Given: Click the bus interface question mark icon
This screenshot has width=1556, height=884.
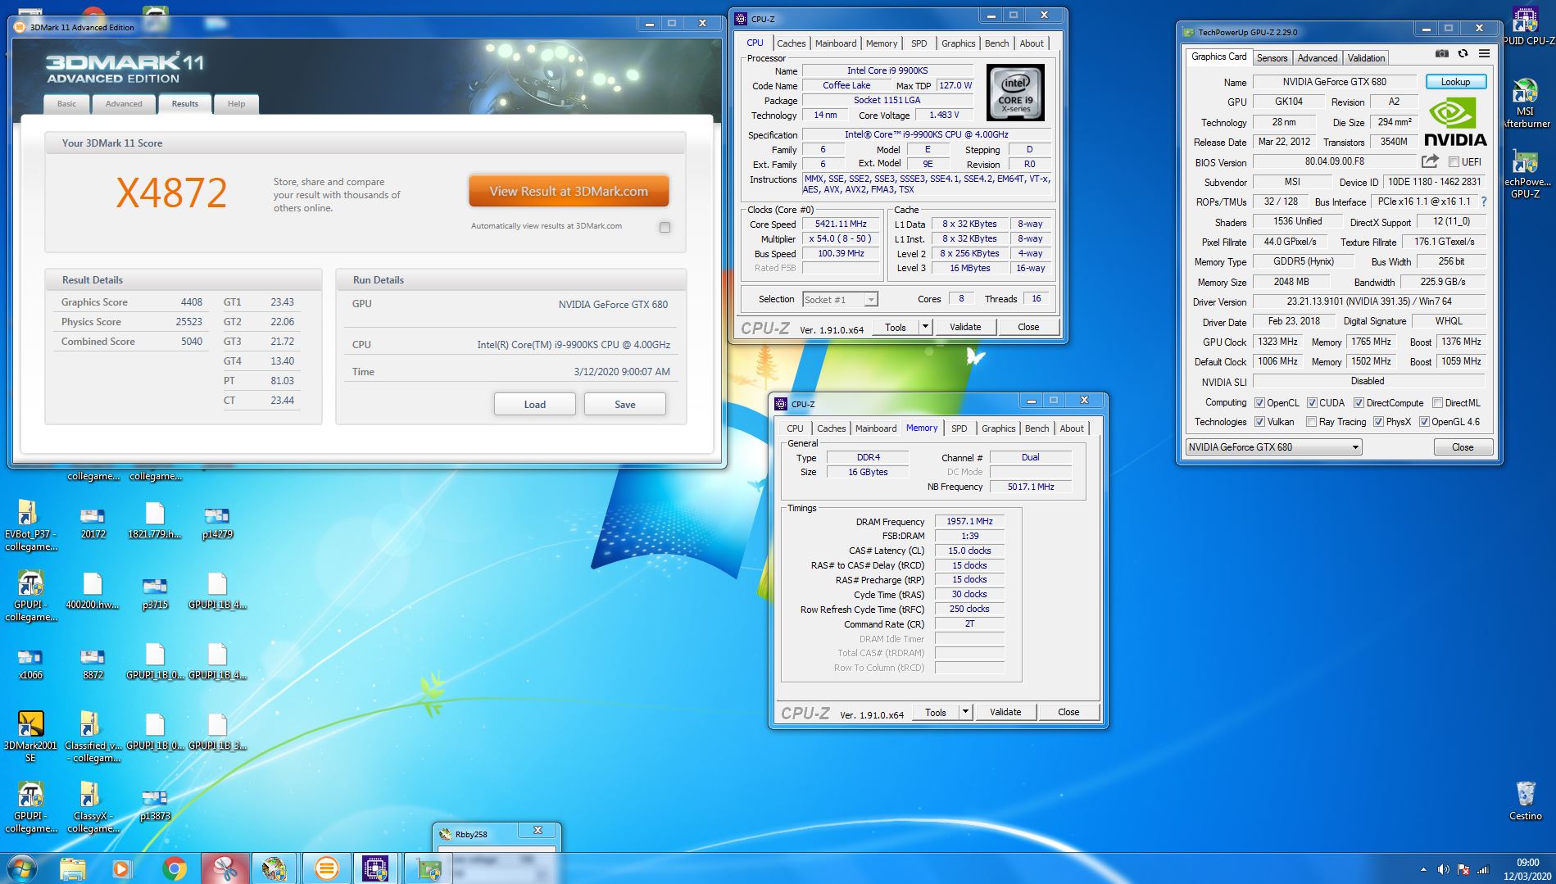Looking at the screenshot, I should 1484,202.
